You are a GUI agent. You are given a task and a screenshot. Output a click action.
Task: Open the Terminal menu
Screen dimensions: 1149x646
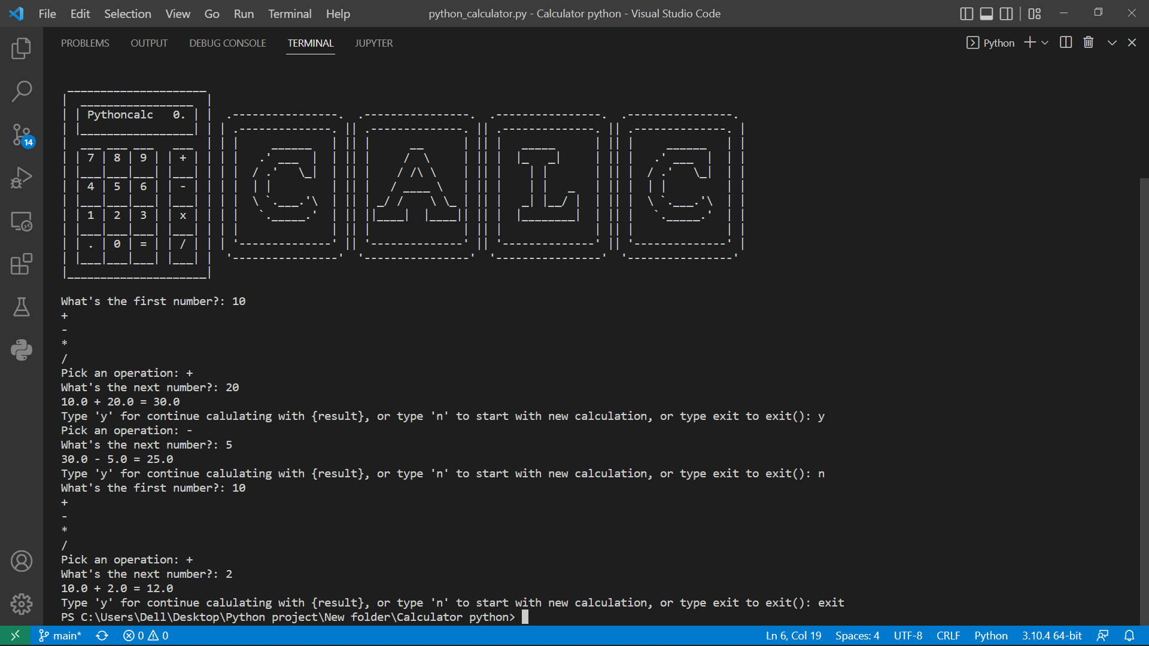[290, 13]
